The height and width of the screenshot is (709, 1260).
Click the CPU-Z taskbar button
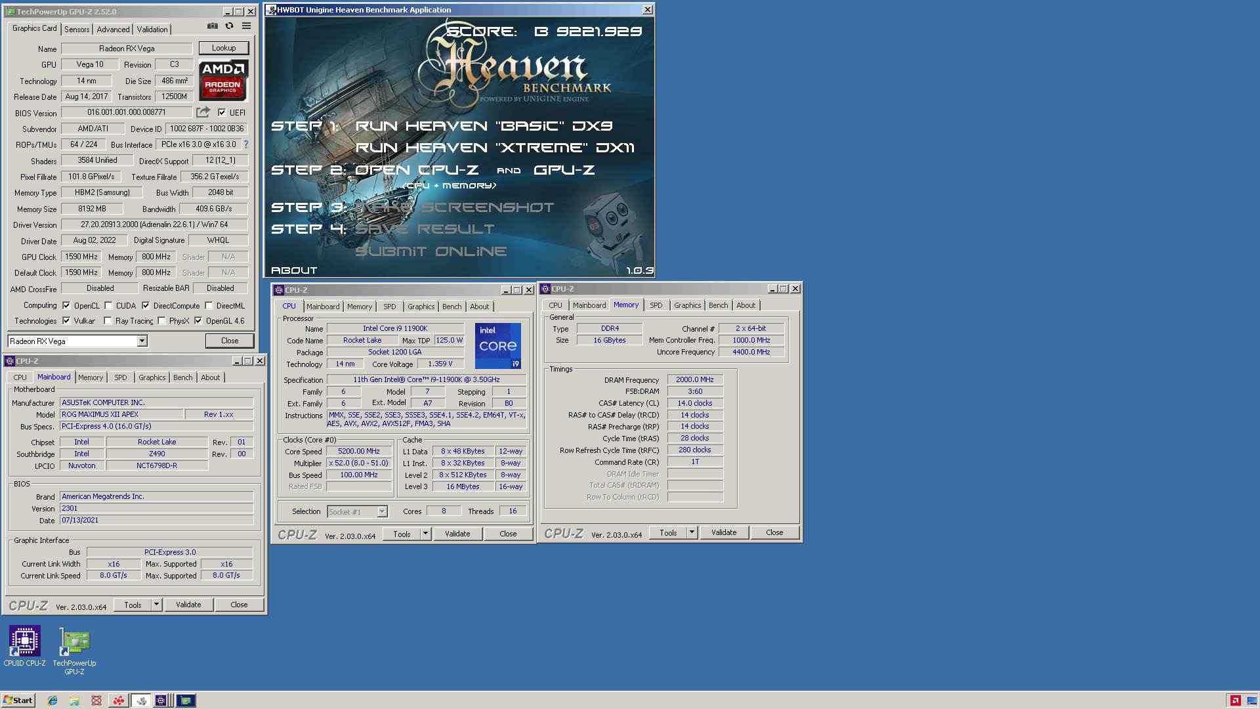point(162,700)
